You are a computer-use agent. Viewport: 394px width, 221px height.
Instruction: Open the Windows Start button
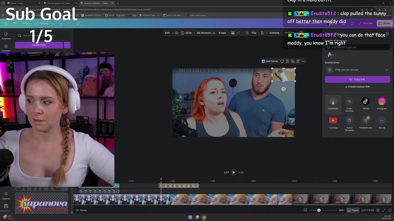tap(190, 217)
